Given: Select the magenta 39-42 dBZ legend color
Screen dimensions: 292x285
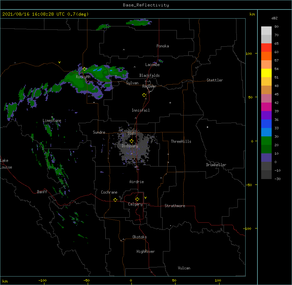Looking at the screenshot, I should coord(266,107).
